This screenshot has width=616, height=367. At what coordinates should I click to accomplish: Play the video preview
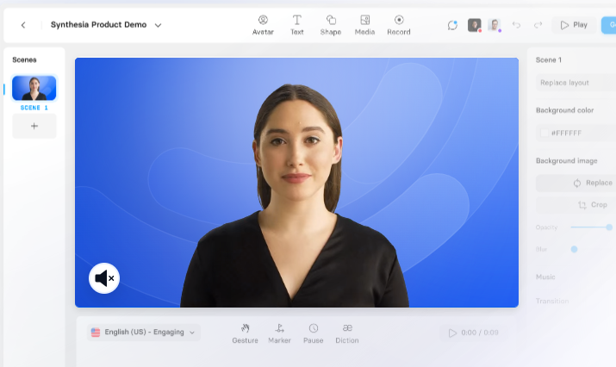tap(574, 25)
